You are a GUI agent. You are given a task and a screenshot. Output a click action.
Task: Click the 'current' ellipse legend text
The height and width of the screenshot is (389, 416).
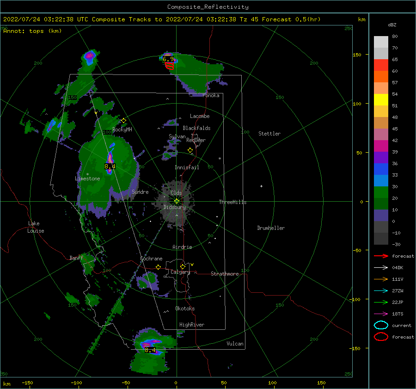tap(402, 325)
